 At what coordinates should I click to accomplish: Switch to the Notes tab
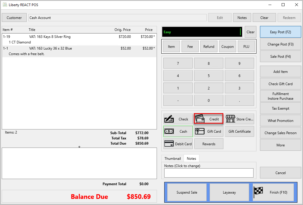pos(191,158)
